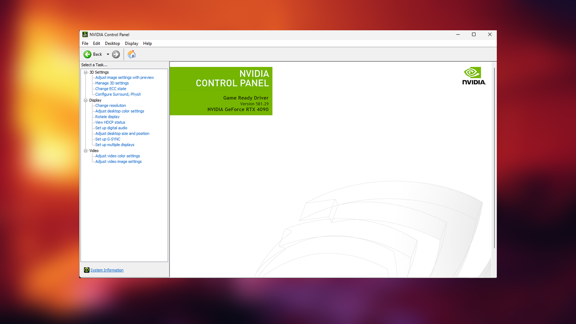Collapse the 3D Settings tree section
Image resolution: width=576 pixels, height=324 pixels.
[x=86, y=72]
